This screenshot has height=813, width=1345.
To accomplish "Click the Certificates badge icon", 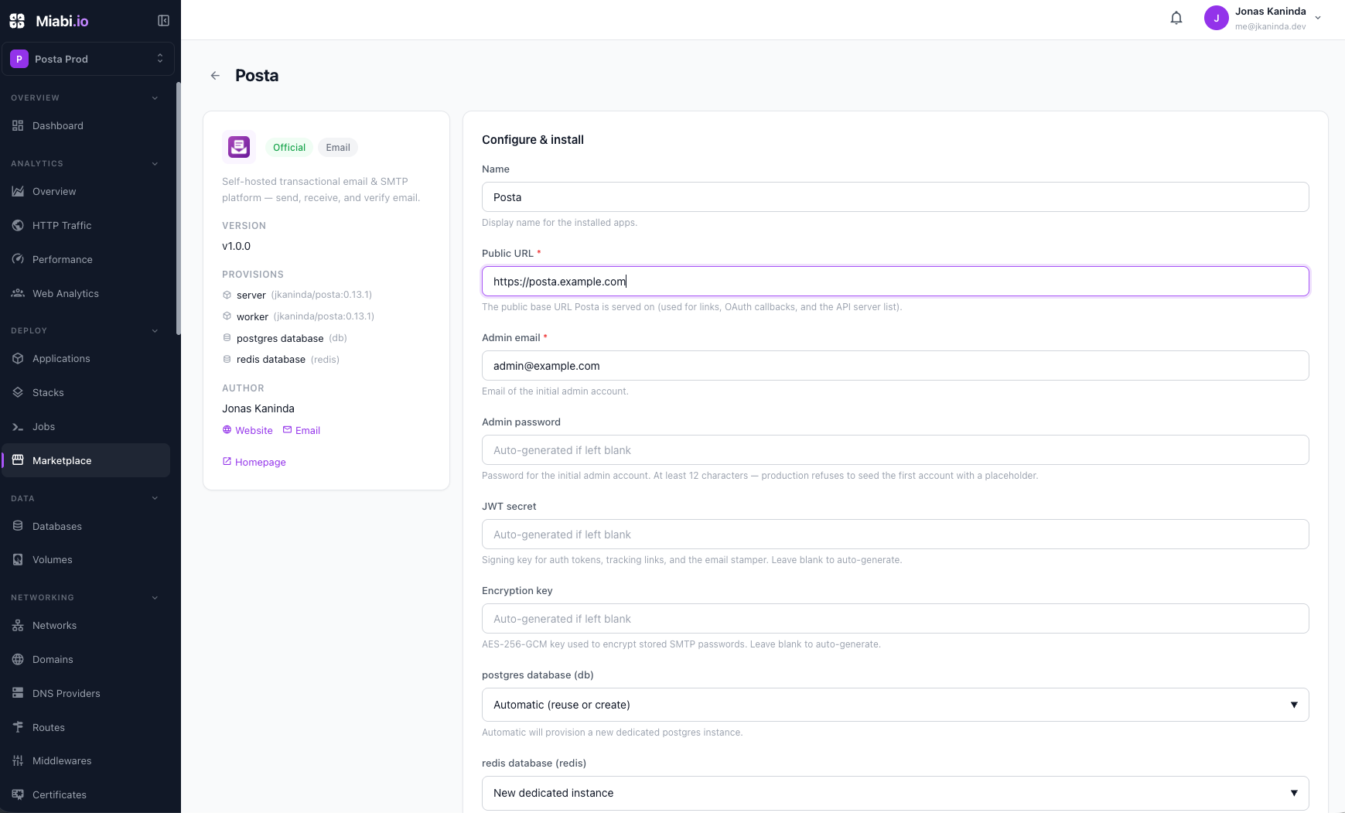I will (18, 794).
